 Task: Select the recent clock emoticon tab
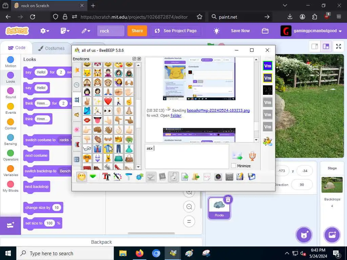(77, 85)
